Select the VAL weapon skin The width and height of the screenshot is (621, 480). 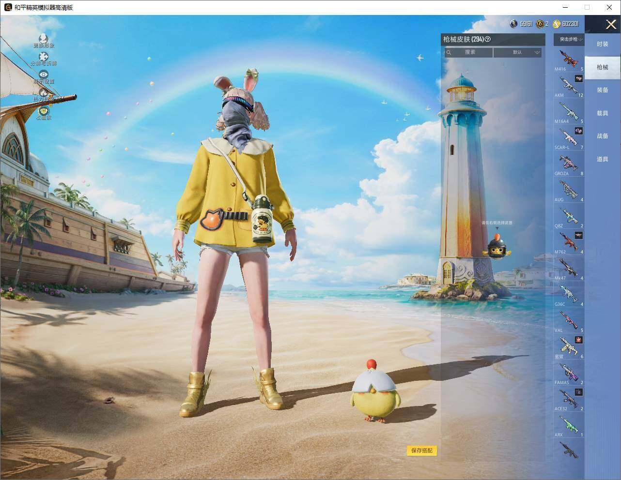click(569, 321)
